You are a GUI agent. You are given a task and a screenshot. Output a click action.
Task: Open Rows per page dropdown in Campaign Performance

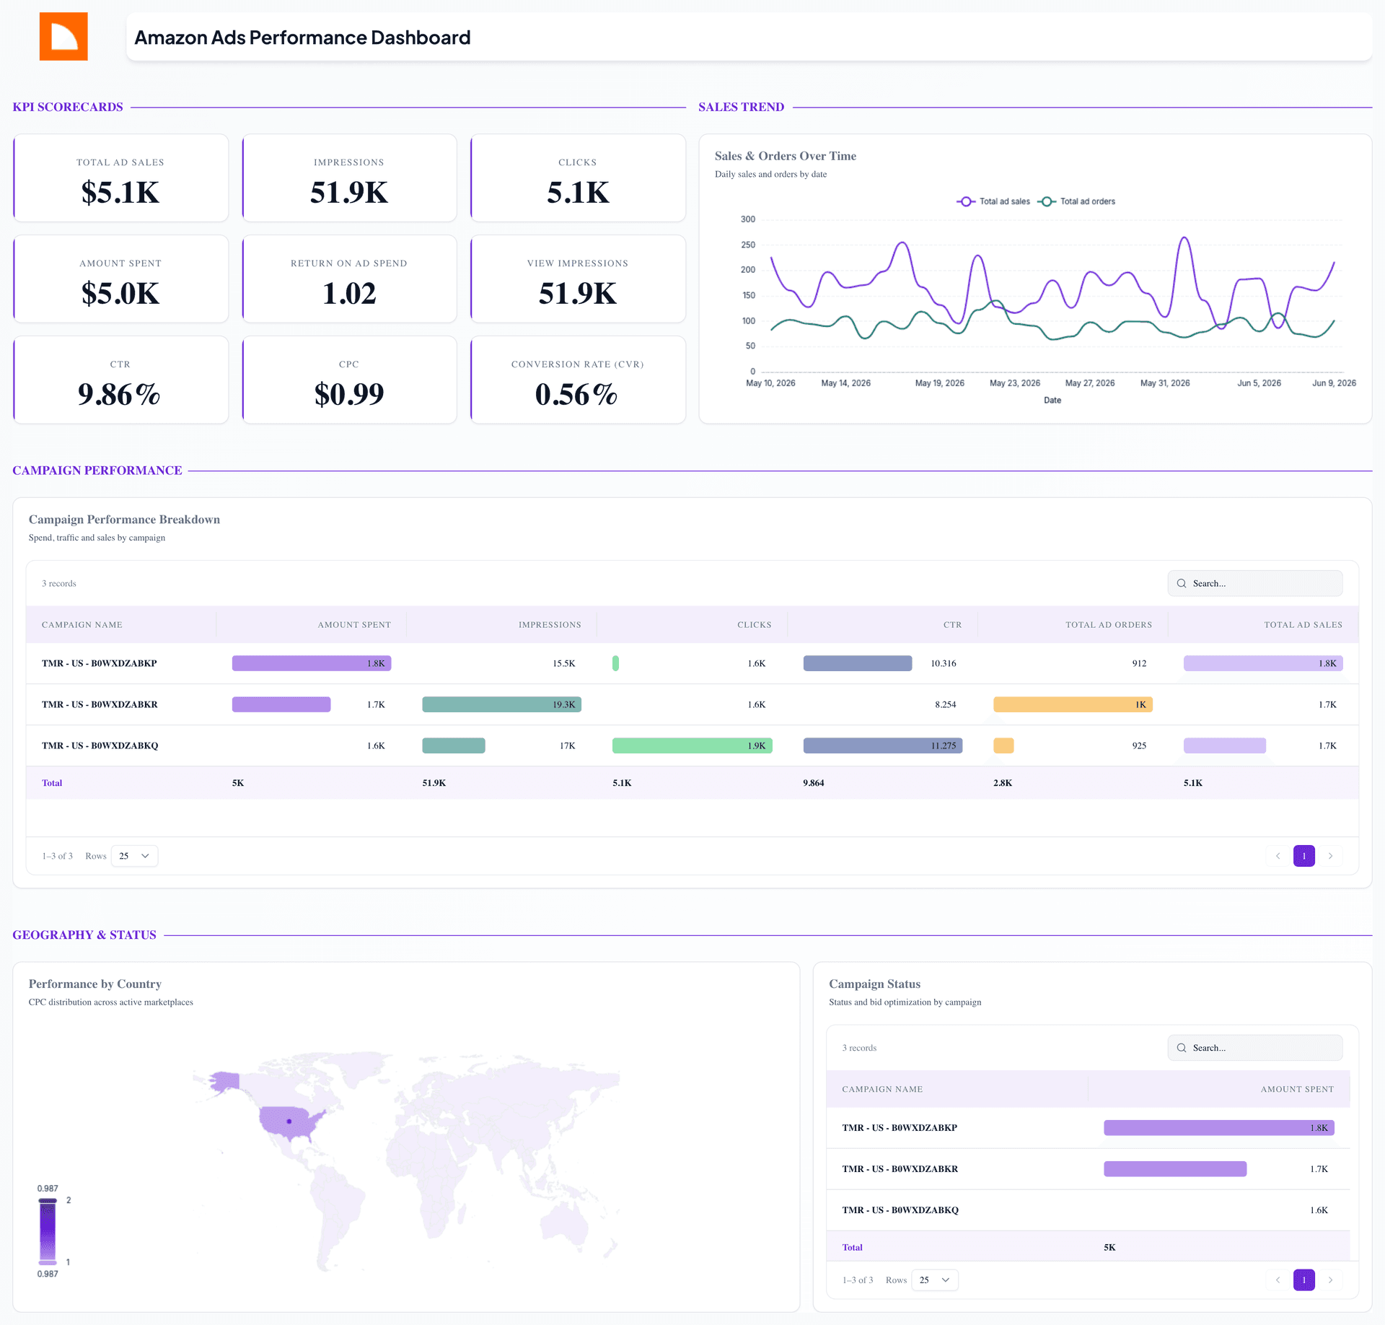135,856
